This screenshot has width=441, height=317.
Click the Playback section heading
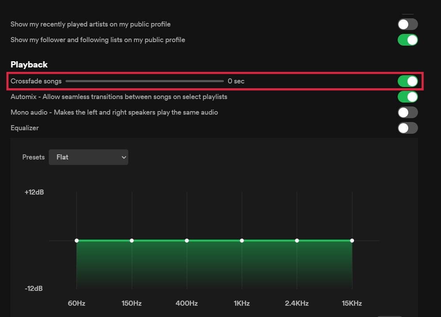29,64
